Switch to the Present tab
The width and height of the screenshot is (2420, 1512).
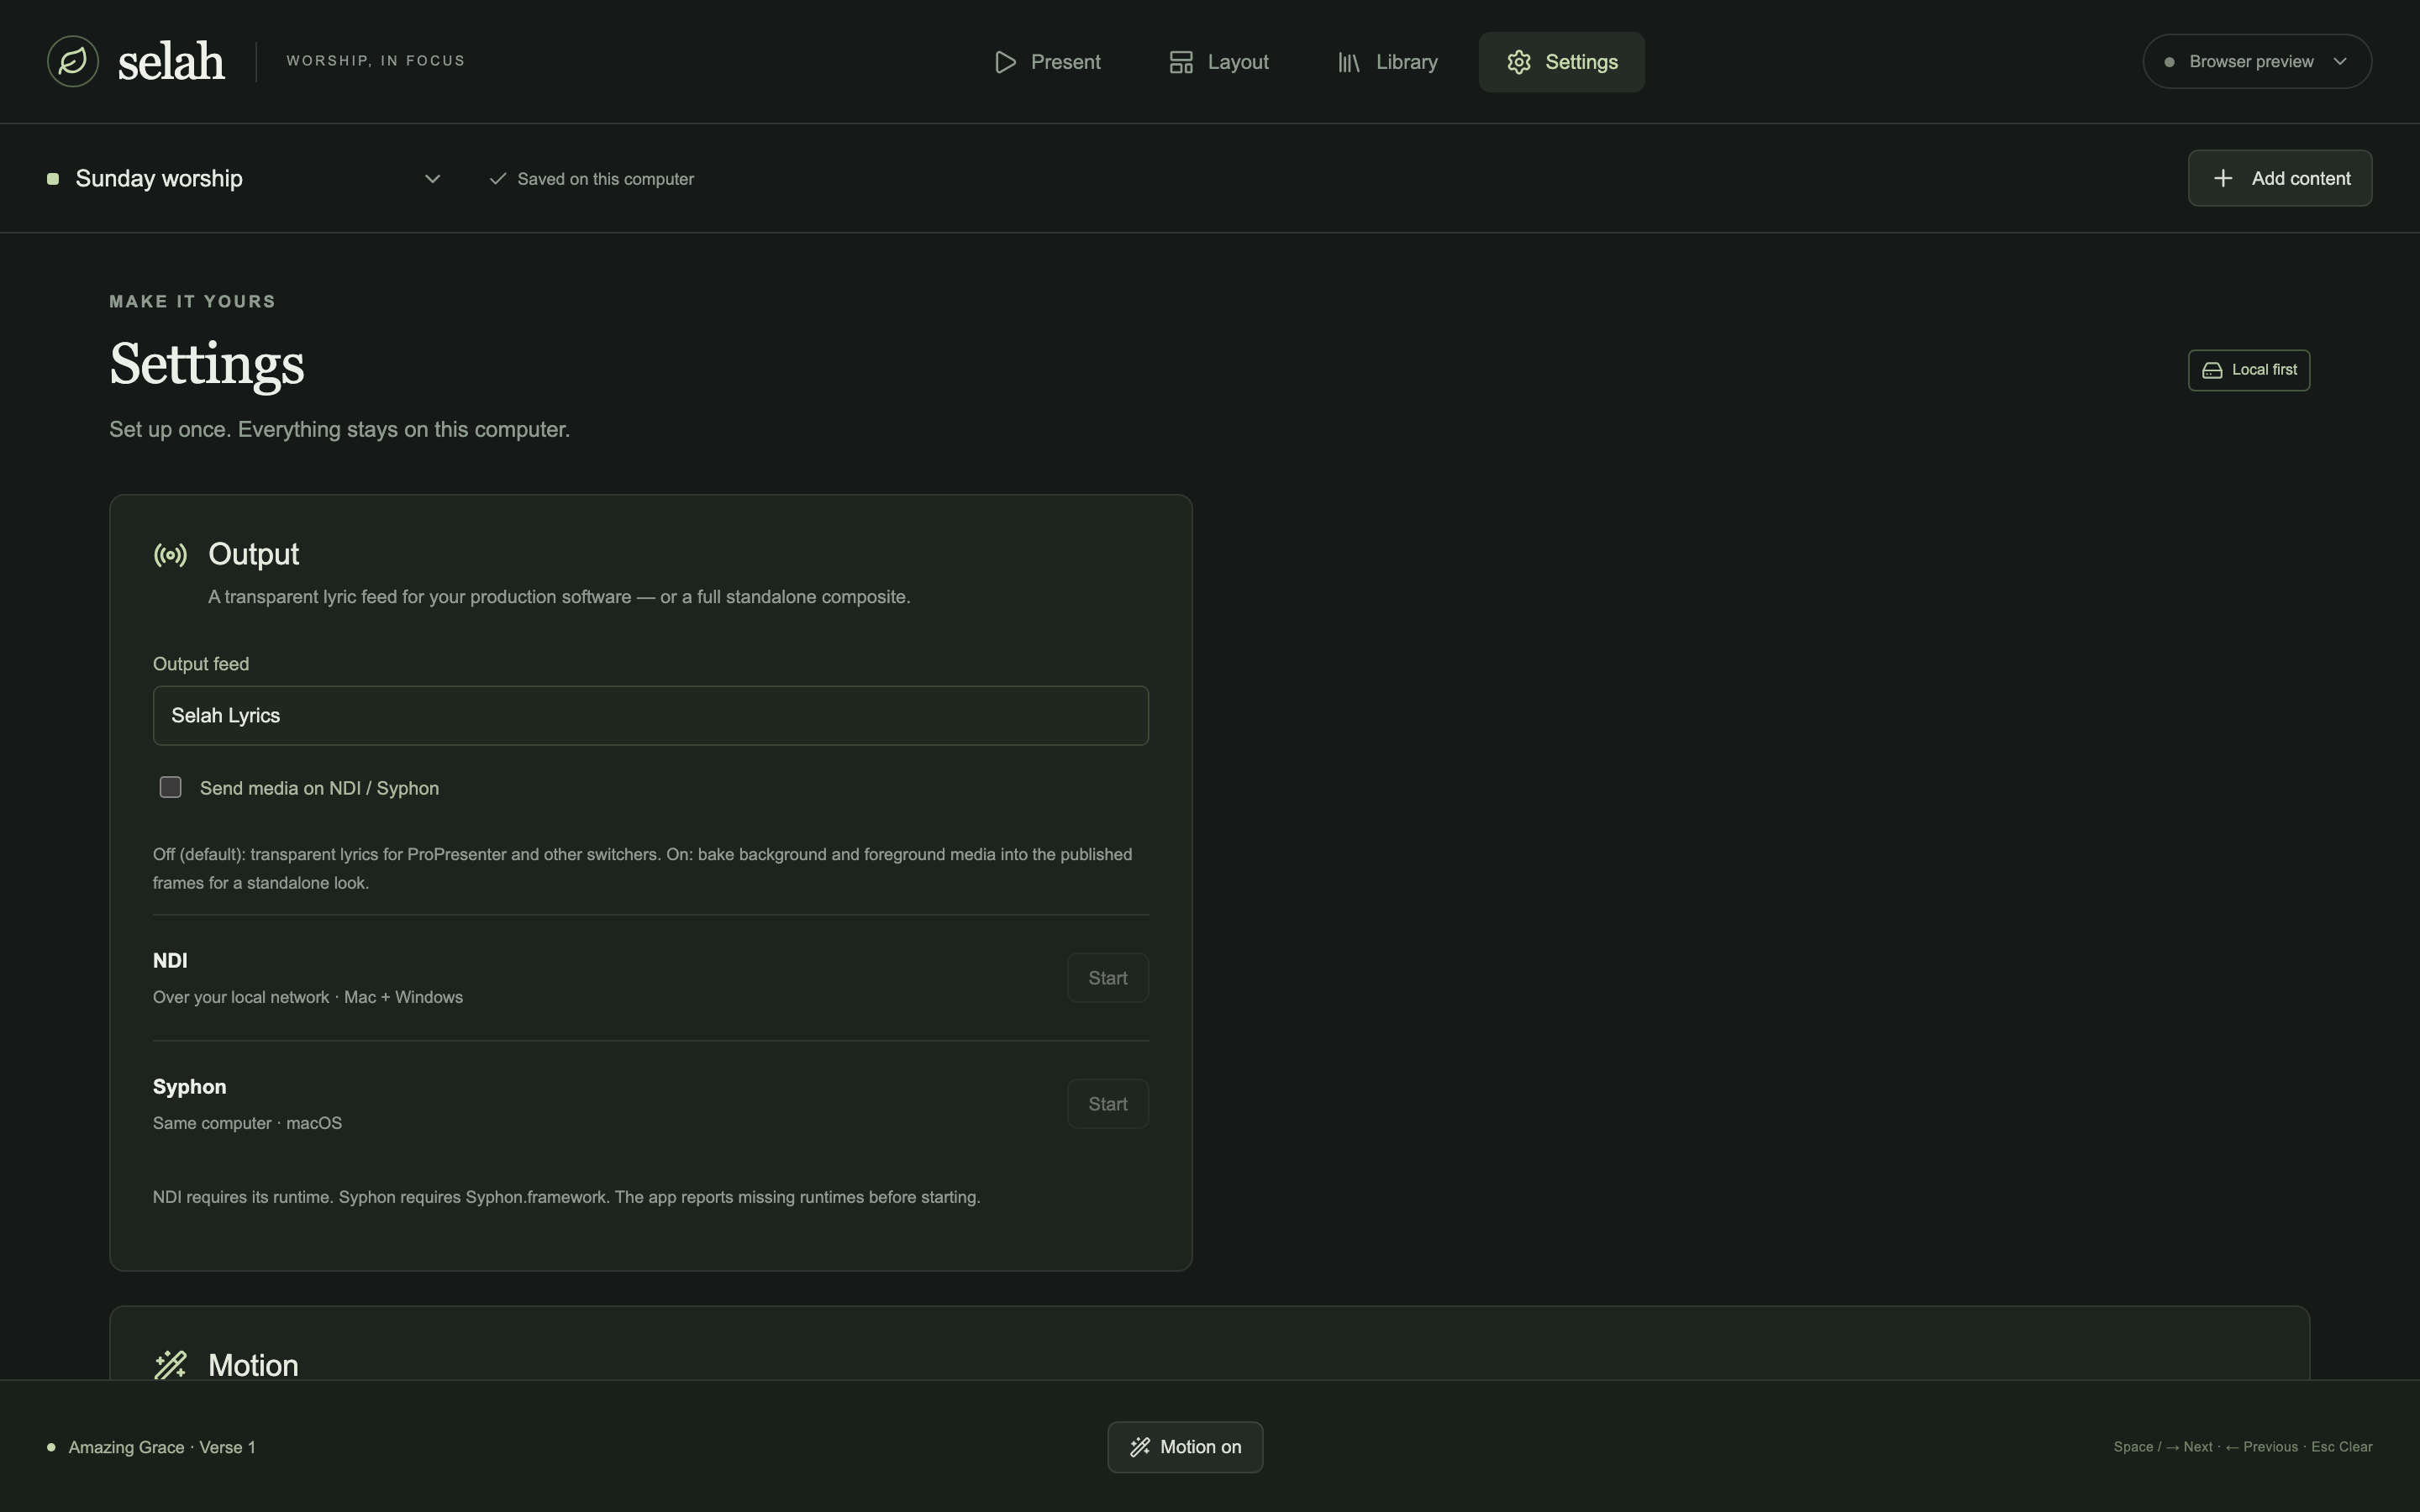1048,62
